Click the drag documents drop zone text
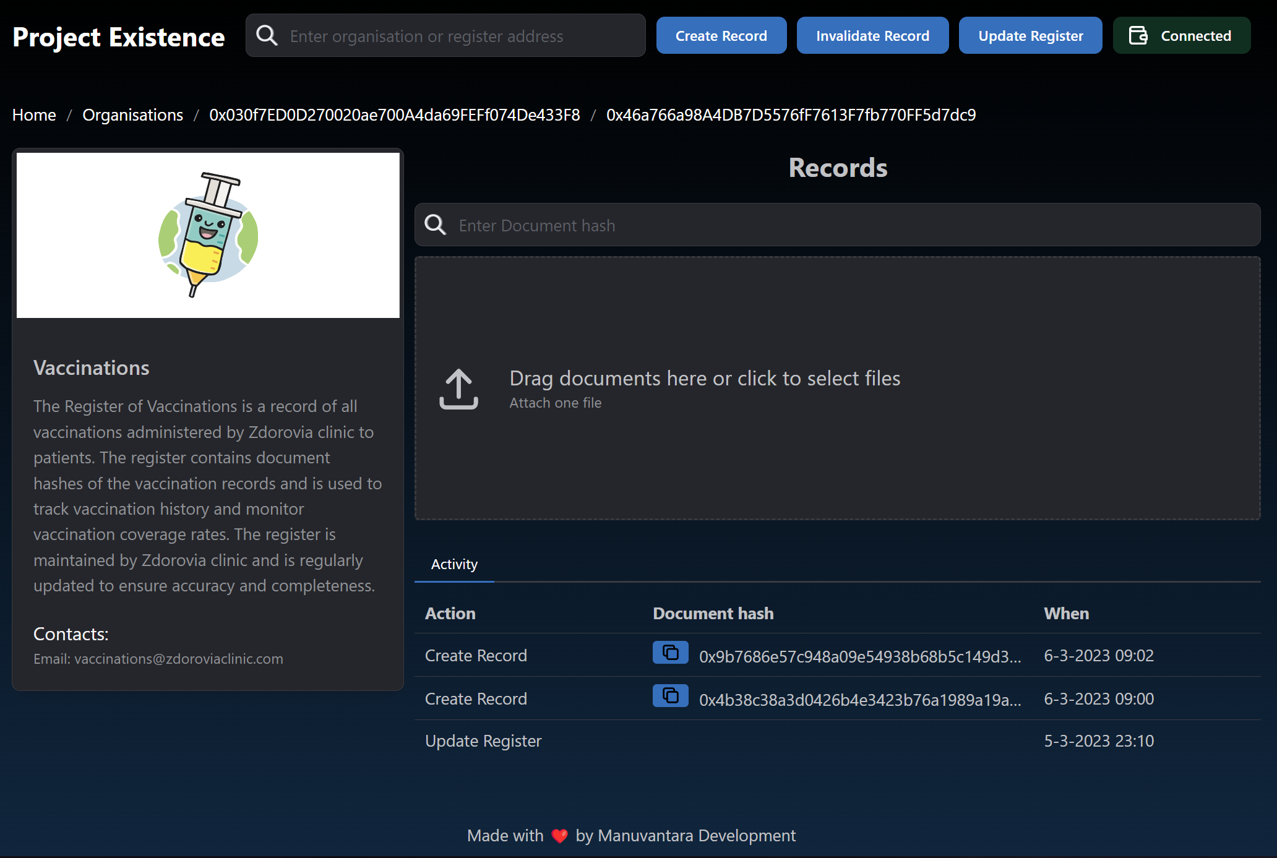The height and width of the screenshot is (858, 1277). (x=704, y=379)
